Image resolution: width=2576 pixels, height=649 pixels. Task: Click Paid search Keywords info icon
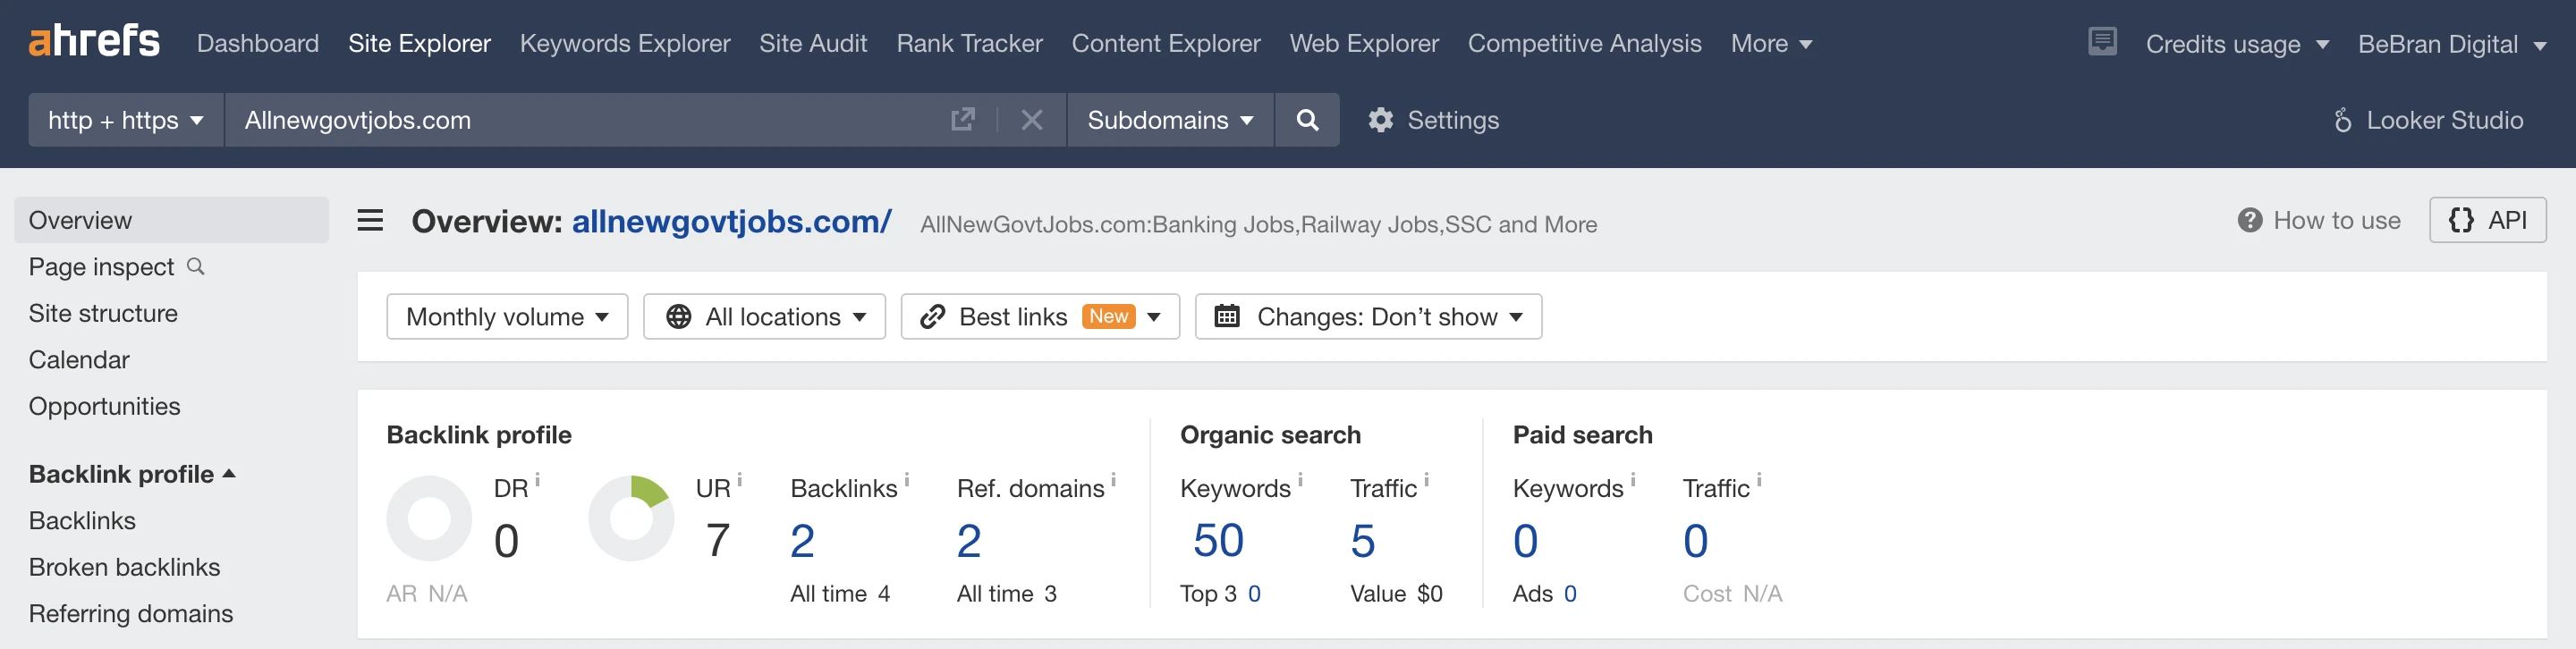tap(1633, 480)
